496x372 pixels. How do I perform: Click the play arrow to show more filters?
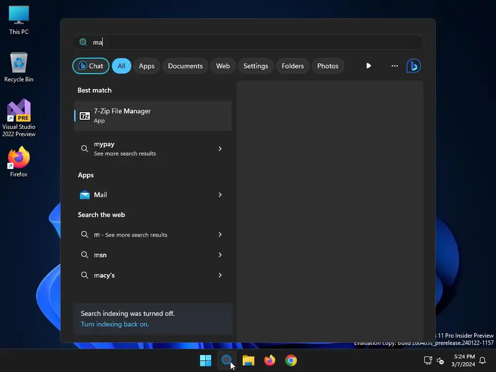click(x=369, y=66)
